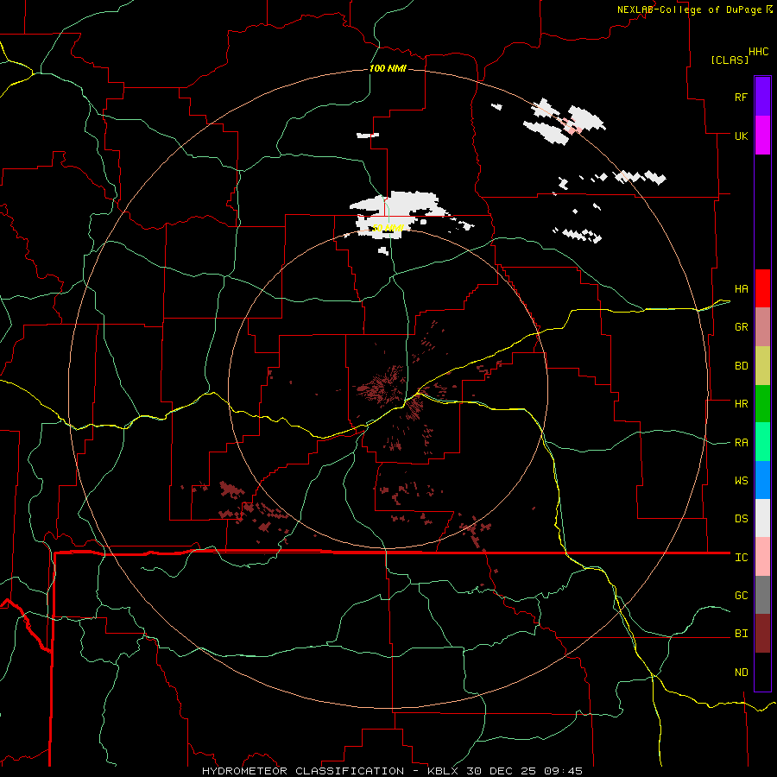Select the pink IC legend color swatch

point(762,557)
